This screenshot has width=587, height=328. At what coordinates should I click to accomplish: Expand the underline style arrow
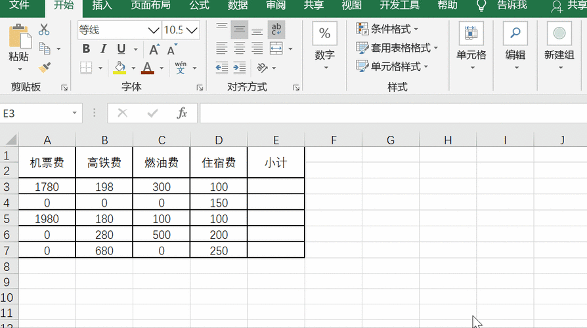tap(135, 49)
